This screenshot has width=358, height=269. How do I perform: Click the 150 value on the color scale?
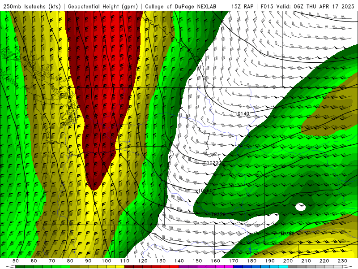tap(197, 261)
